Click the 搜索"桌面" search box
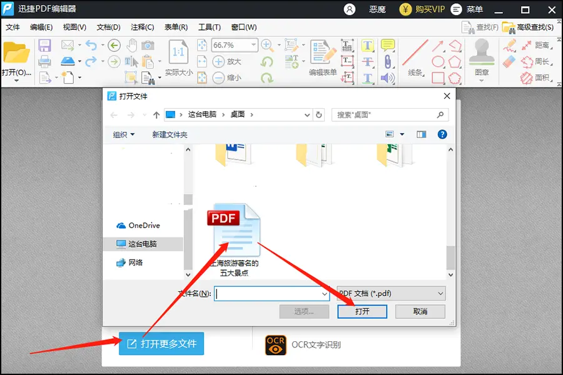563x375 pixels. 390,115
